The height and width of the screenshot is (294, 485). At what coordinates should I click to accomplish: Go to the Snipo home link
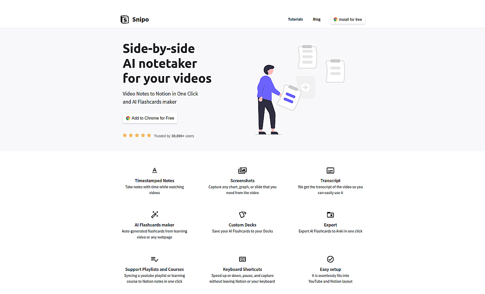[135, 19]
